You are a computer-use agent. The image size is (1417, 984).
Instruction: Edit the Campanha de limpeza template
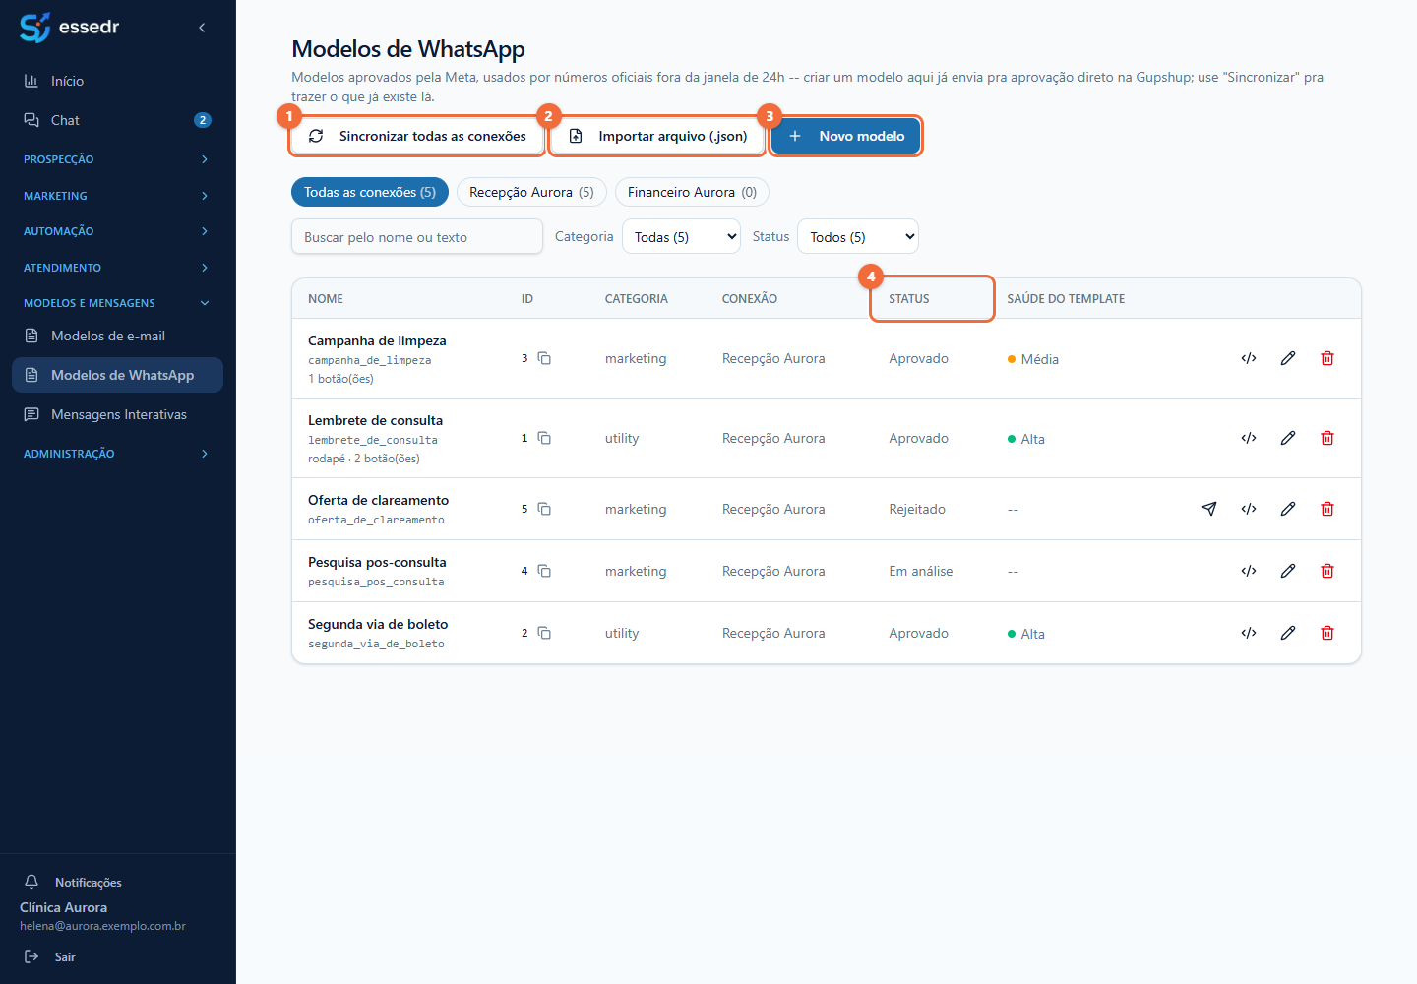point(1288,358)
